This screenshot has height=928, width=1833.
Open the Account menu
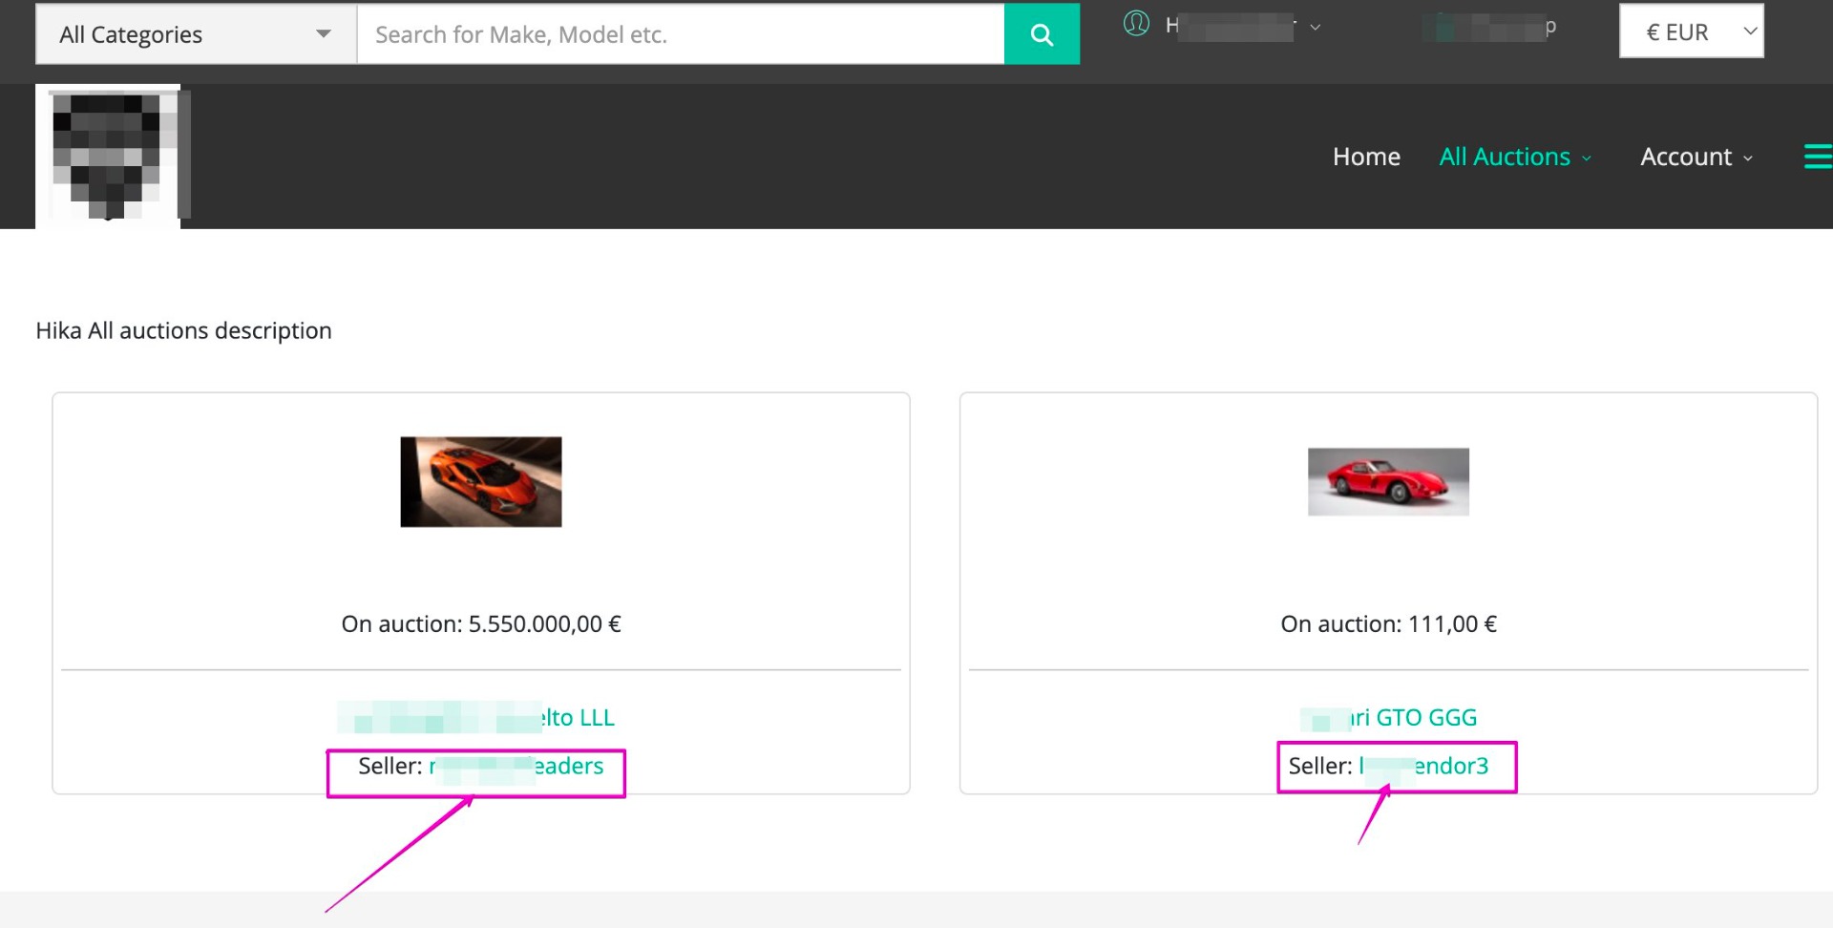coord(1685,157)
